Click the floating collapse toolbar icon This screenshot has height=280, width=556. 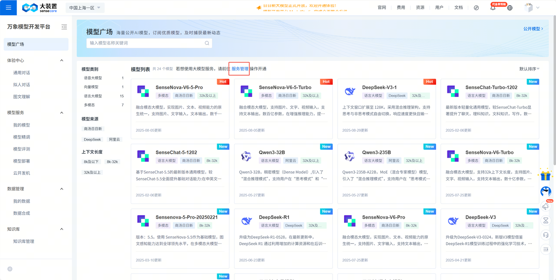(x=546, y=249)
